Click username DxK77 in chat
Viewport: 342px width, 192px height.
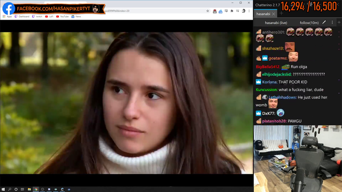pos(268,114)
